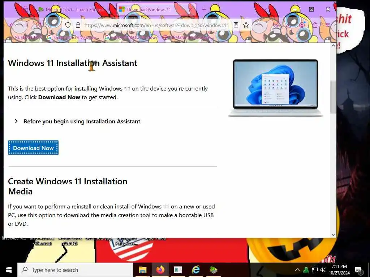Click 'Create Windows 11 Installation Media' heading
The height and width of the screenshot is (277, 370).
pyautogui.click(x=68, y=186)
